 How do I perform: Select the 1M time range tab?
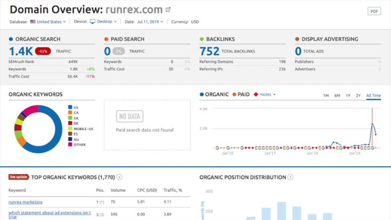point(326,95)
